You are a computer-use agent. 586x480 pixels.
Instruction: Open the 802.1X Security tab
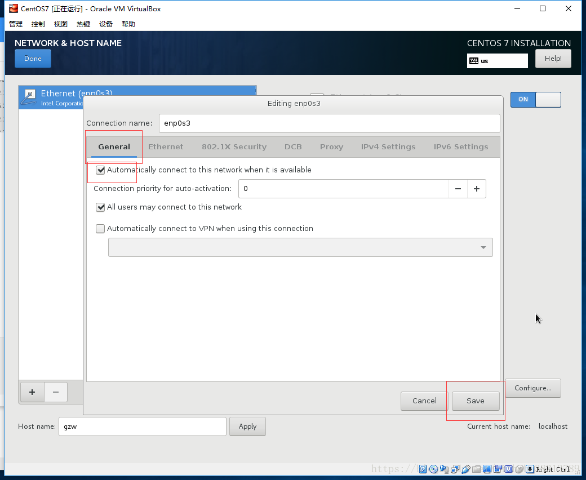(x=234, y=147)
